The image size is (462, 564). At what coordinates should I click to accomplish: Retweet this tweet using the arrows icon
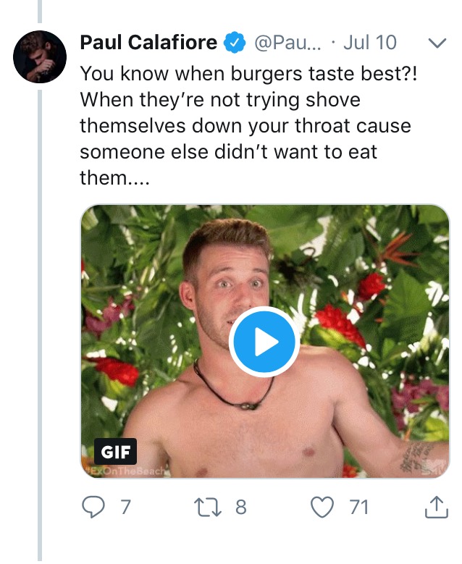point(208,507)
